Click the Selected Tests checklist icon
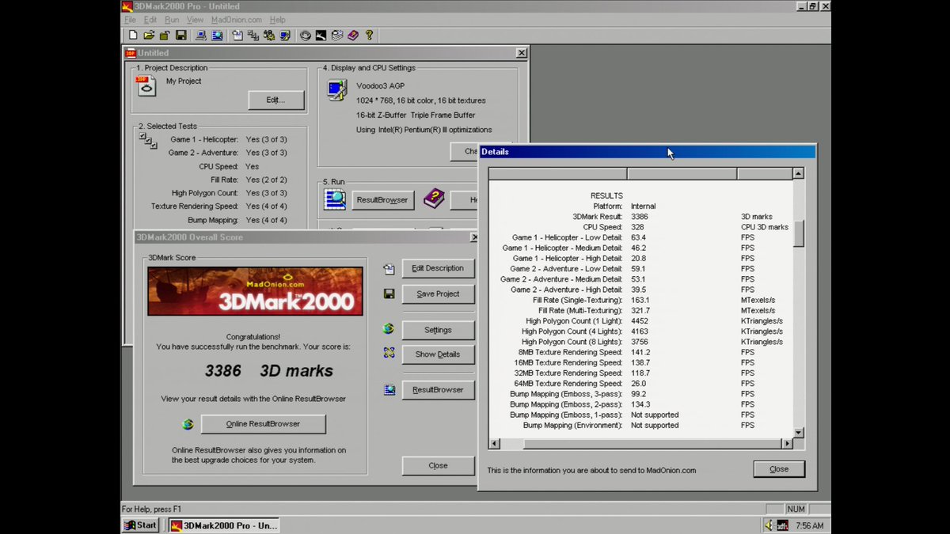Viewport: 950px width, 534px height. point(148,141)
